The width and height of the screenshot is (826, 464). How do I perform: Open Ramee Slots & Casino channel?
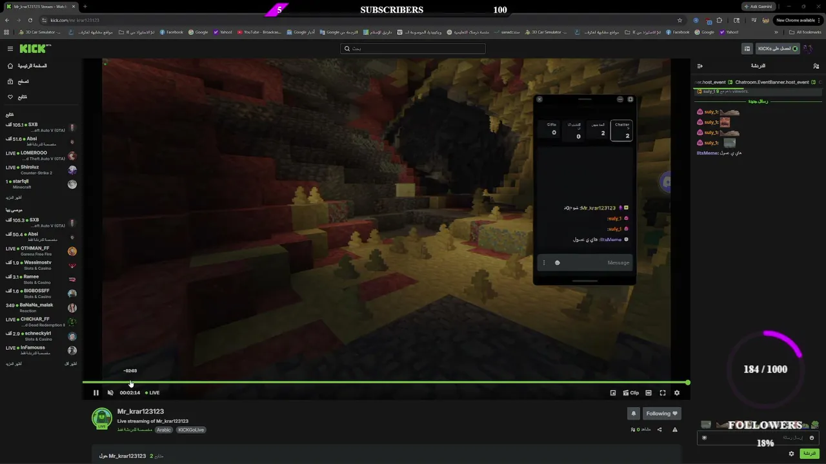[41, 280]
